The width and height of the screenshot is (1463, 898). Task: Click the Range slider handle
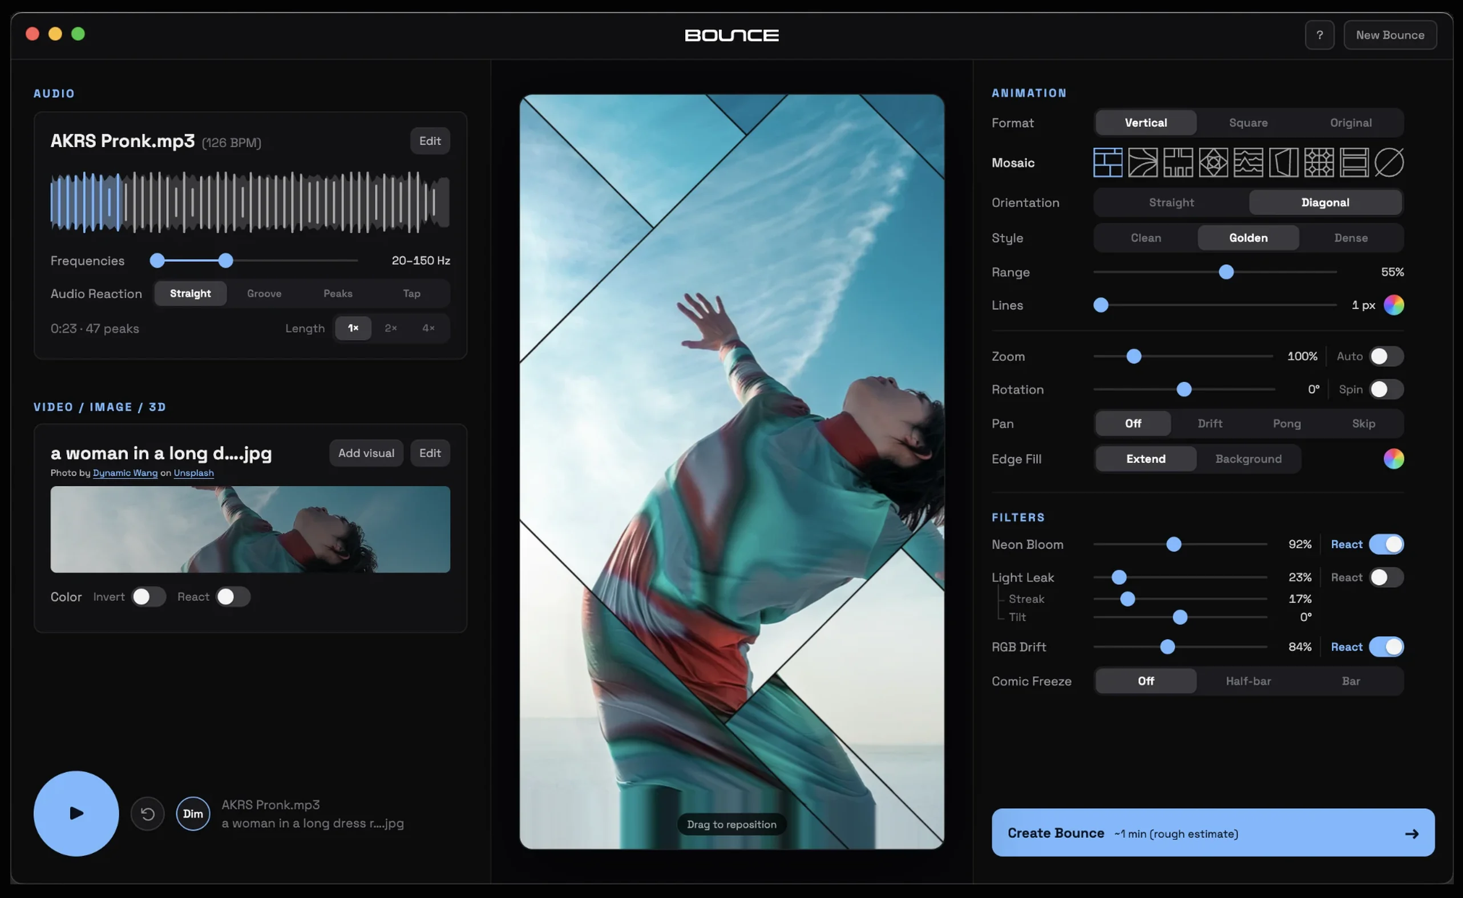(1226, 272)
